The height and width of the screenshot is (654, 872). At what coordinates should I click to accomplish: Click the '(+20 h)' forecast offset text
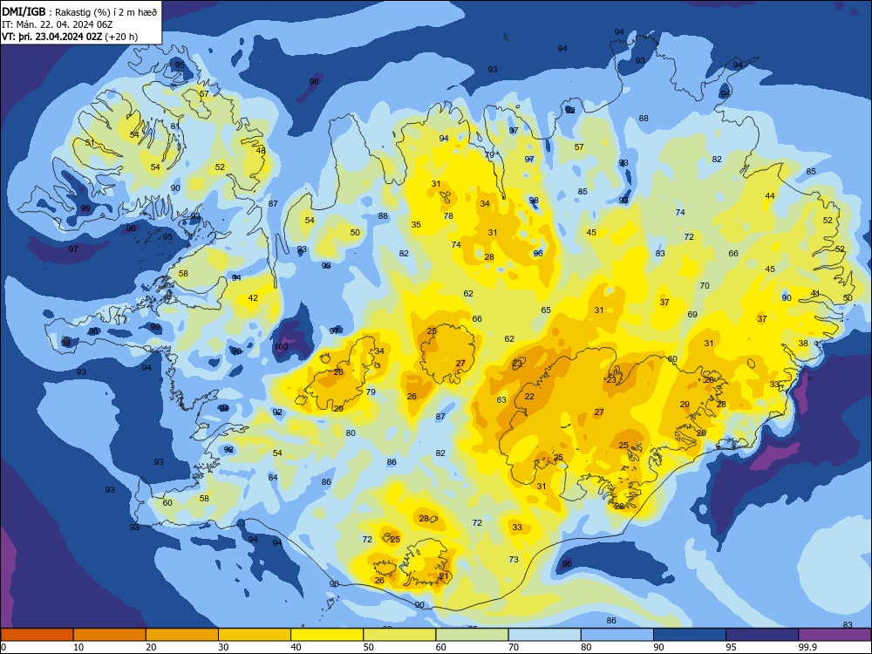pyautogui.click(x=121, y=37)
